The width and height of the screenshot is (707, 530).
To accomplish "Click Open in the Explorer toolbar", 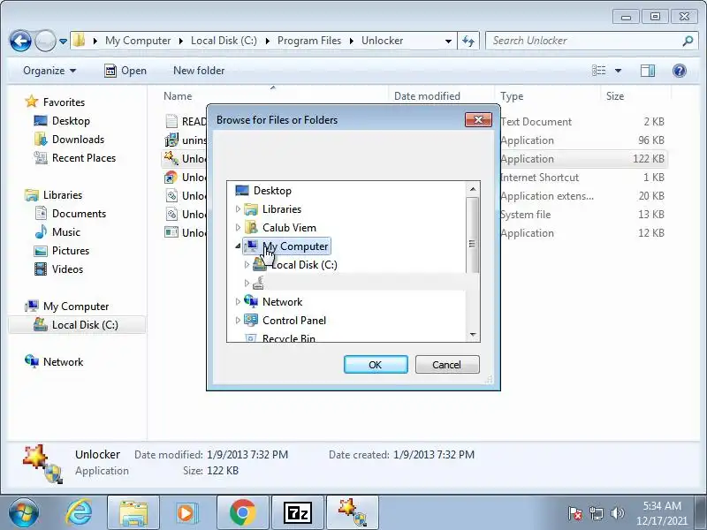I will point(125,71).
